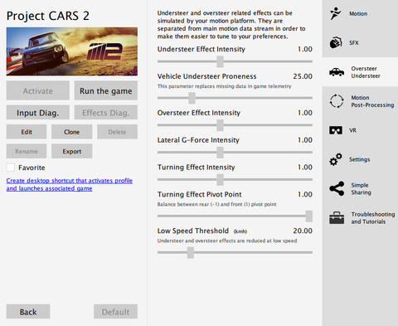Click Create desktop shortcut link
Viewport: 398px width, 326px height.
click(70, 184)
